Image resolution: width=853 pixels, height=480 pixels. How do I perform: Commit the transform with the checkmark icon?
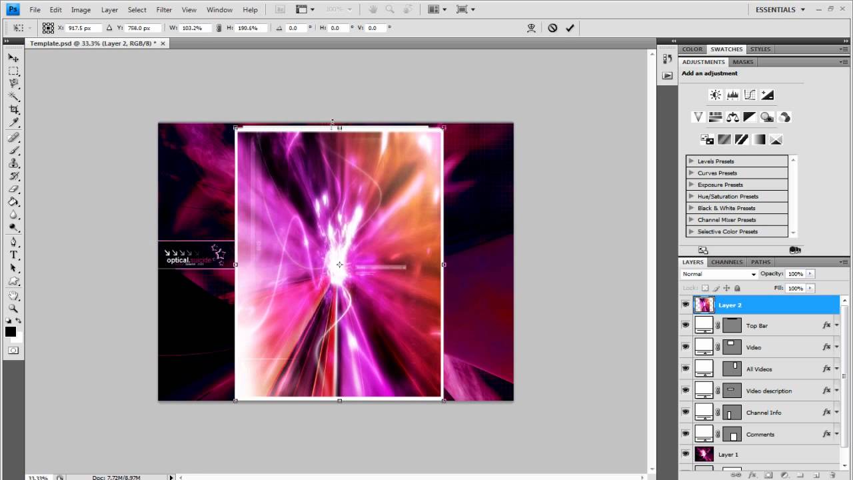coord(570,28)
